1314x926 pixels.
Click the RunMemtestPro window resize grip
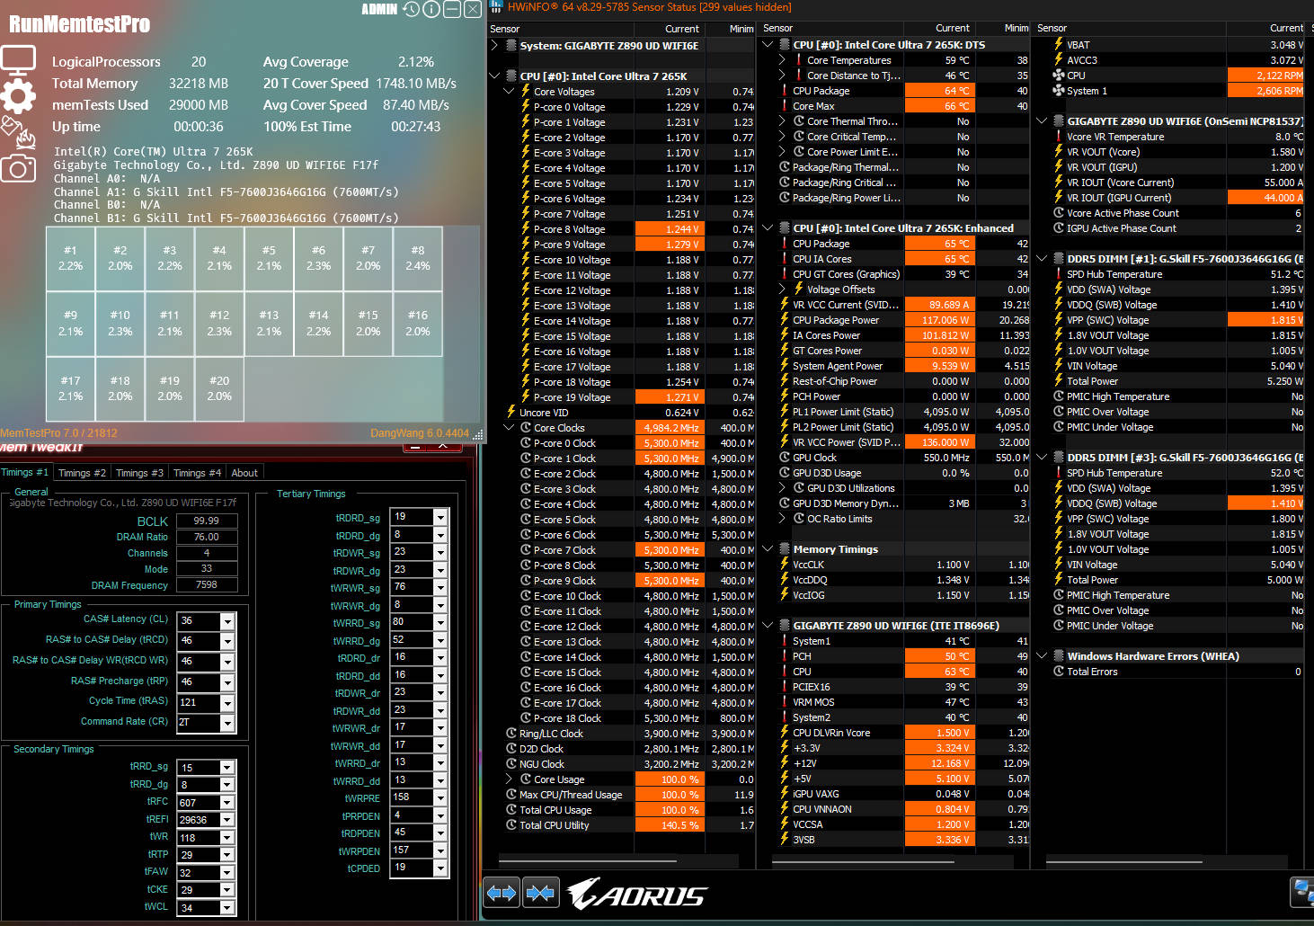[x=478, y=435]
